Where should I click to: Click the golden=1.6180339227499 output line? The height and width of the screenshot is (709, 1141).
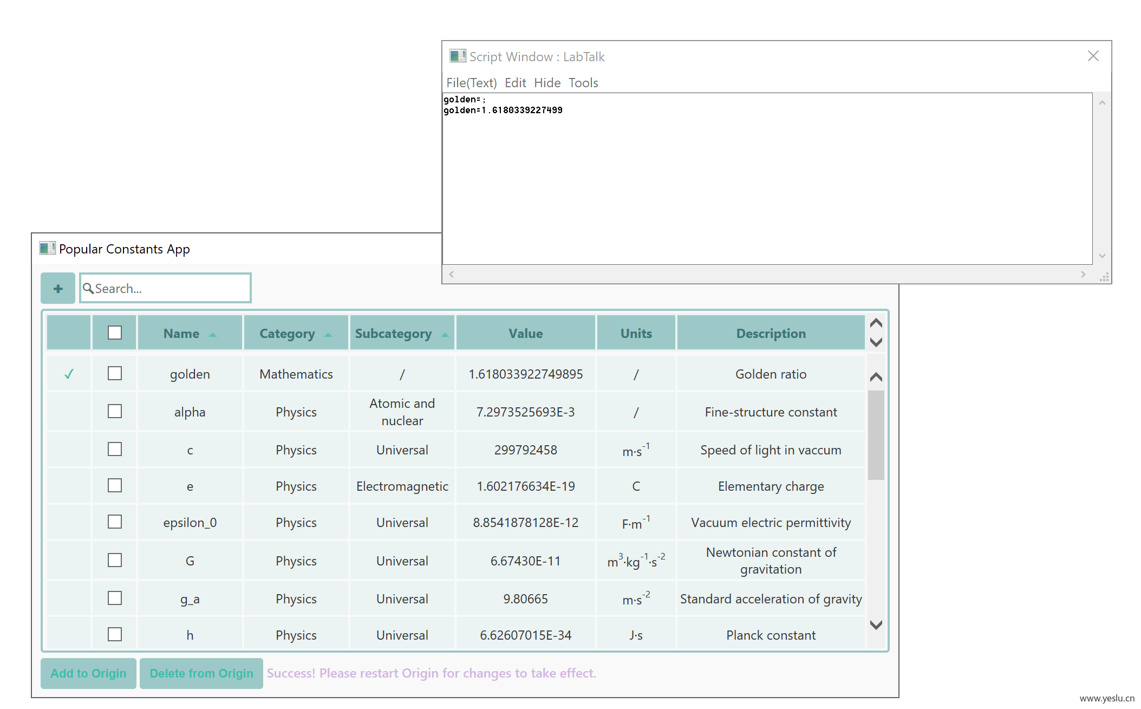(x=503, y=110)
